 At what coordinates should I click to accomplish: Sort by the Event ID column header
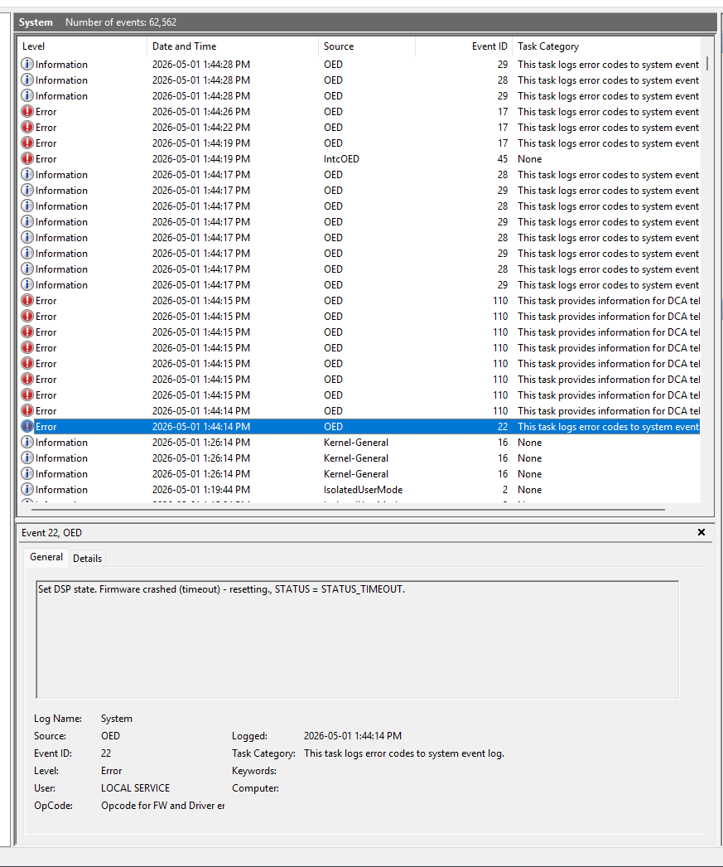464,46
